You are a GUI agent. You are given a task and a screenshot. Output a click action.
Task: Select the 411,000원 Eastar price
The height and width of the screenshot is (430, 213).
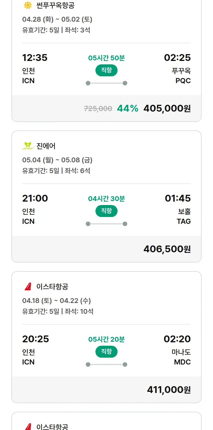tap(169, 390)
